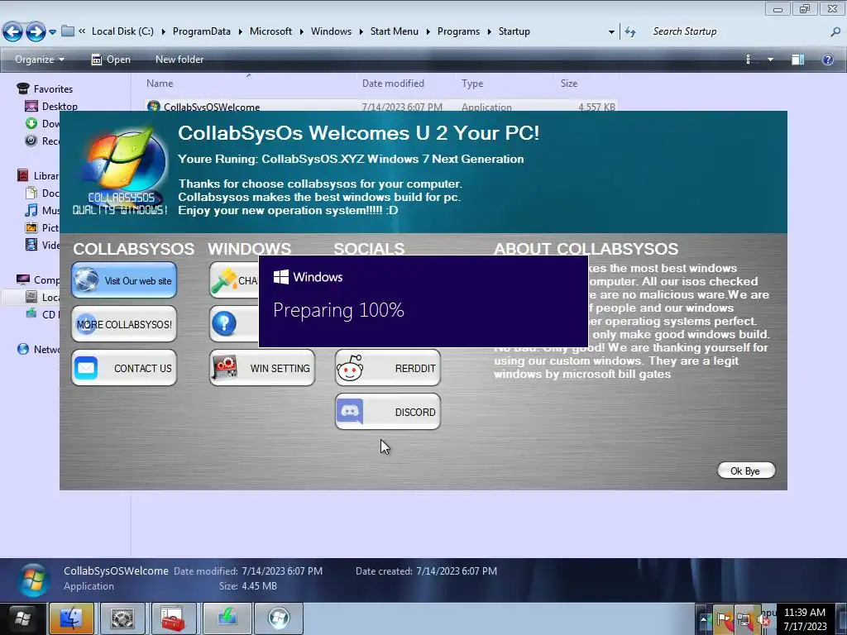Open the view options dropdown arrow

770,60
